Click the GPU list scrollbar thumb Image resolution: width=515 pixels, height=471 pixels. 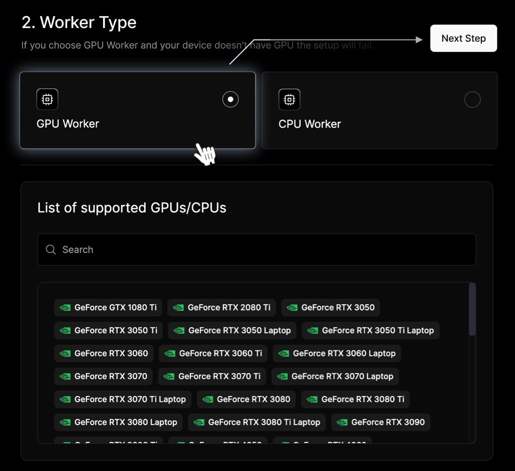point(472,309)
